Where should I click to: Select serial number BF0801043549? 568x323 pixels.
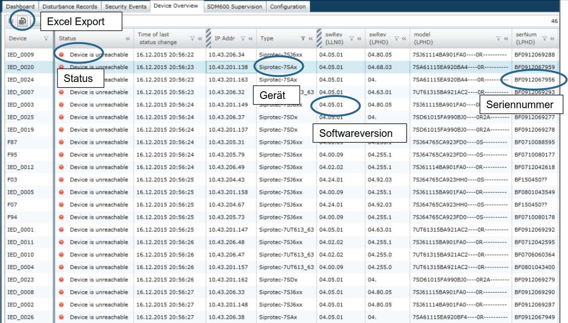535,192
